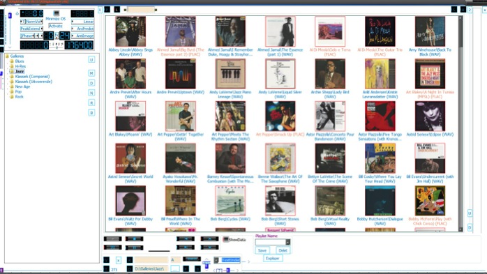Viewport: 487px width, 274px height.
Task: Click the Pause transport button
Action: (134, 248)
